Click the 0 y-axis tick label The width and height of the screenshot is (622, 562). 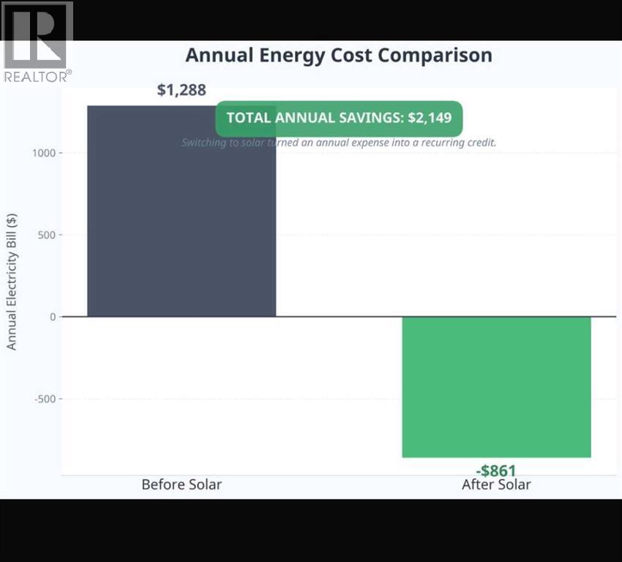[x=53, y=317]
